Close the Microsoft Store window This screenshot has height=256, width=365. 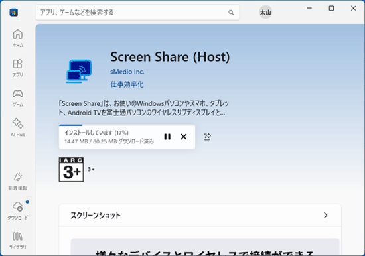pyautogui.click(x=353, y=8)
